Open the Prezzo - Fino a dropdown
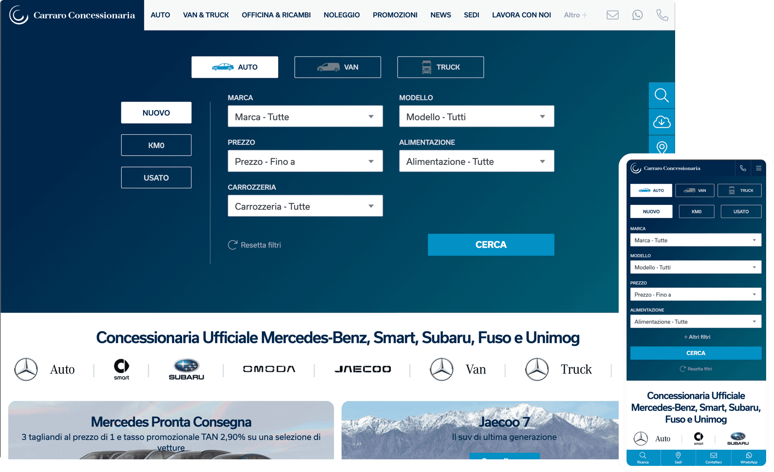Viewport: 774px width, 472px height. pos(305,161)
